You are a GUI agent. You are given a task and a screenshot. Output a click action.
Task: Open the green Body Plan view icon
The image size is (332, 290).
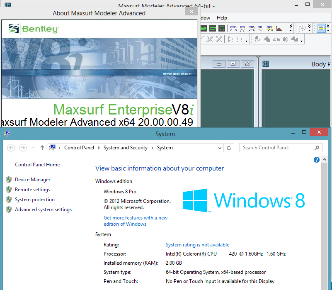[222, 28]
